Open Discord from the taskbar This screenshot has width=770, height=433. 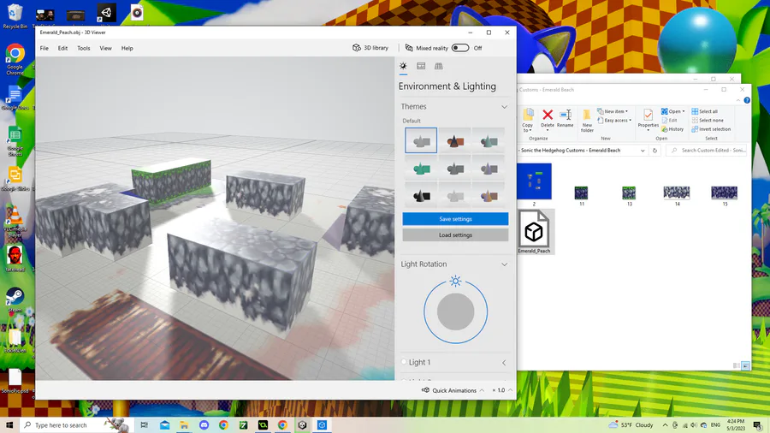click(204, 425)
